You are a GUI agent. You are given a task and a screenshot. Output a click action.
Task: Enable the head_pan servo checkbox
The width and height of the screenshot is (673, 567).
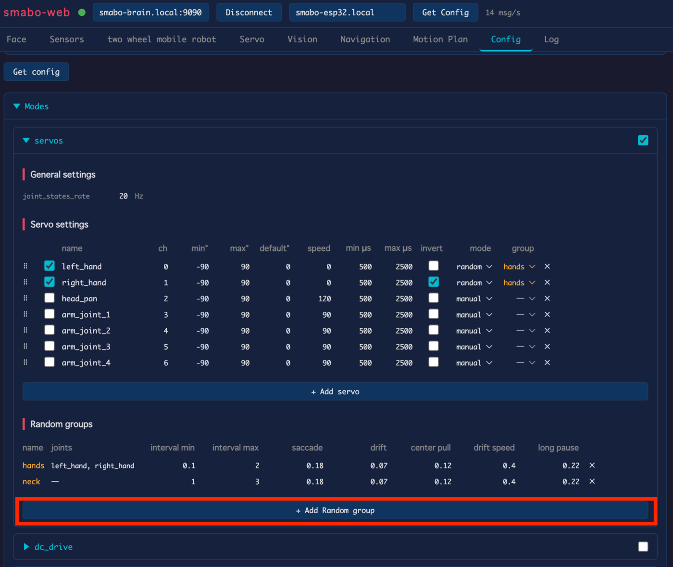click(50, 298)
